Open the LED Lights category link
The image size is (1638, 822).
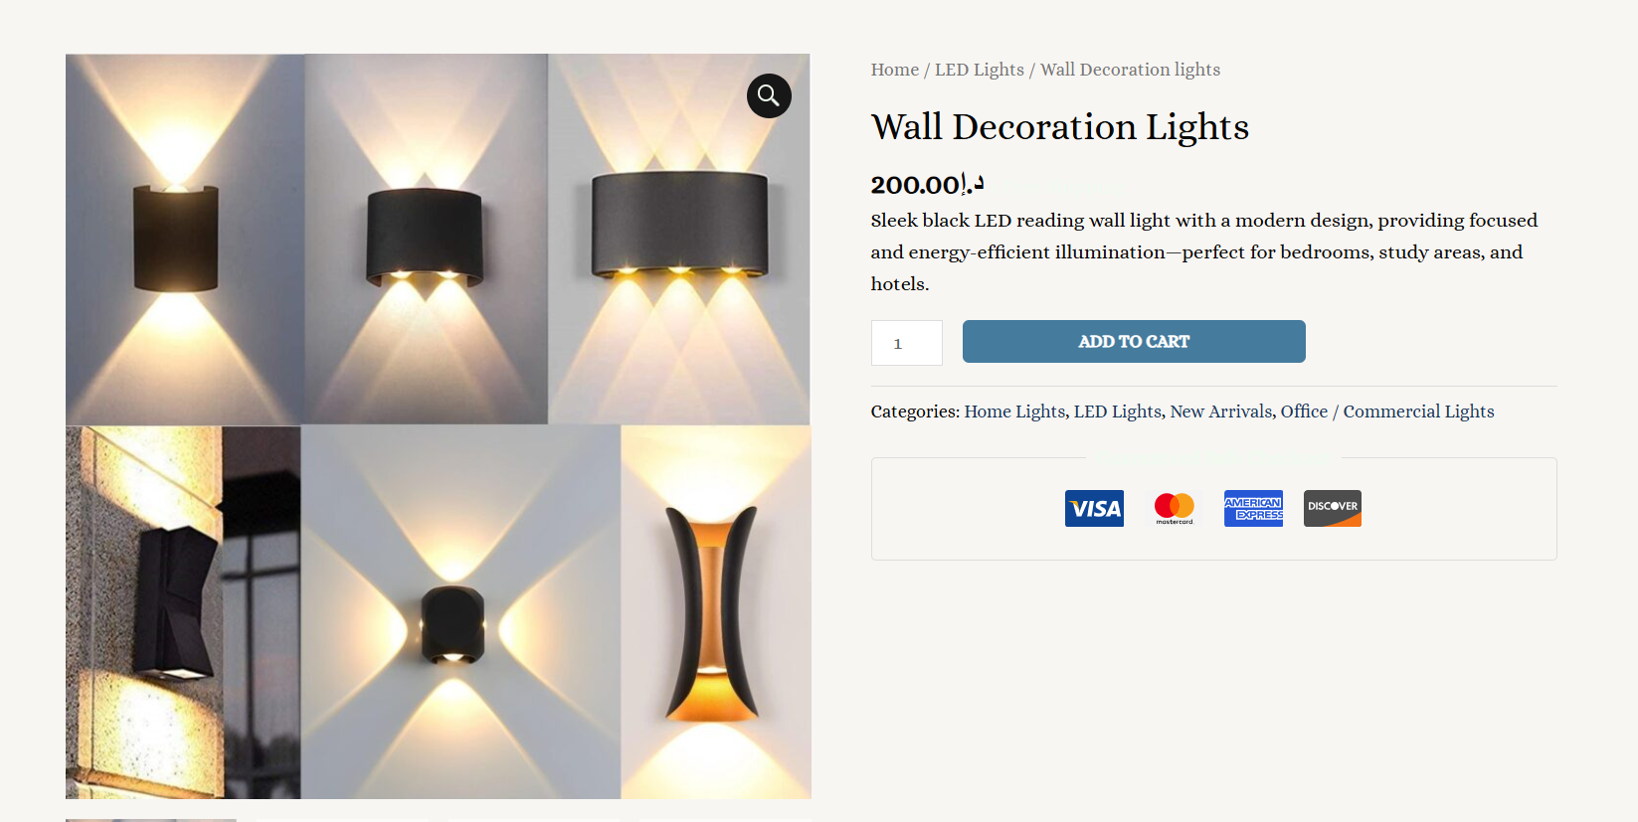click(x=1117, y=411)
